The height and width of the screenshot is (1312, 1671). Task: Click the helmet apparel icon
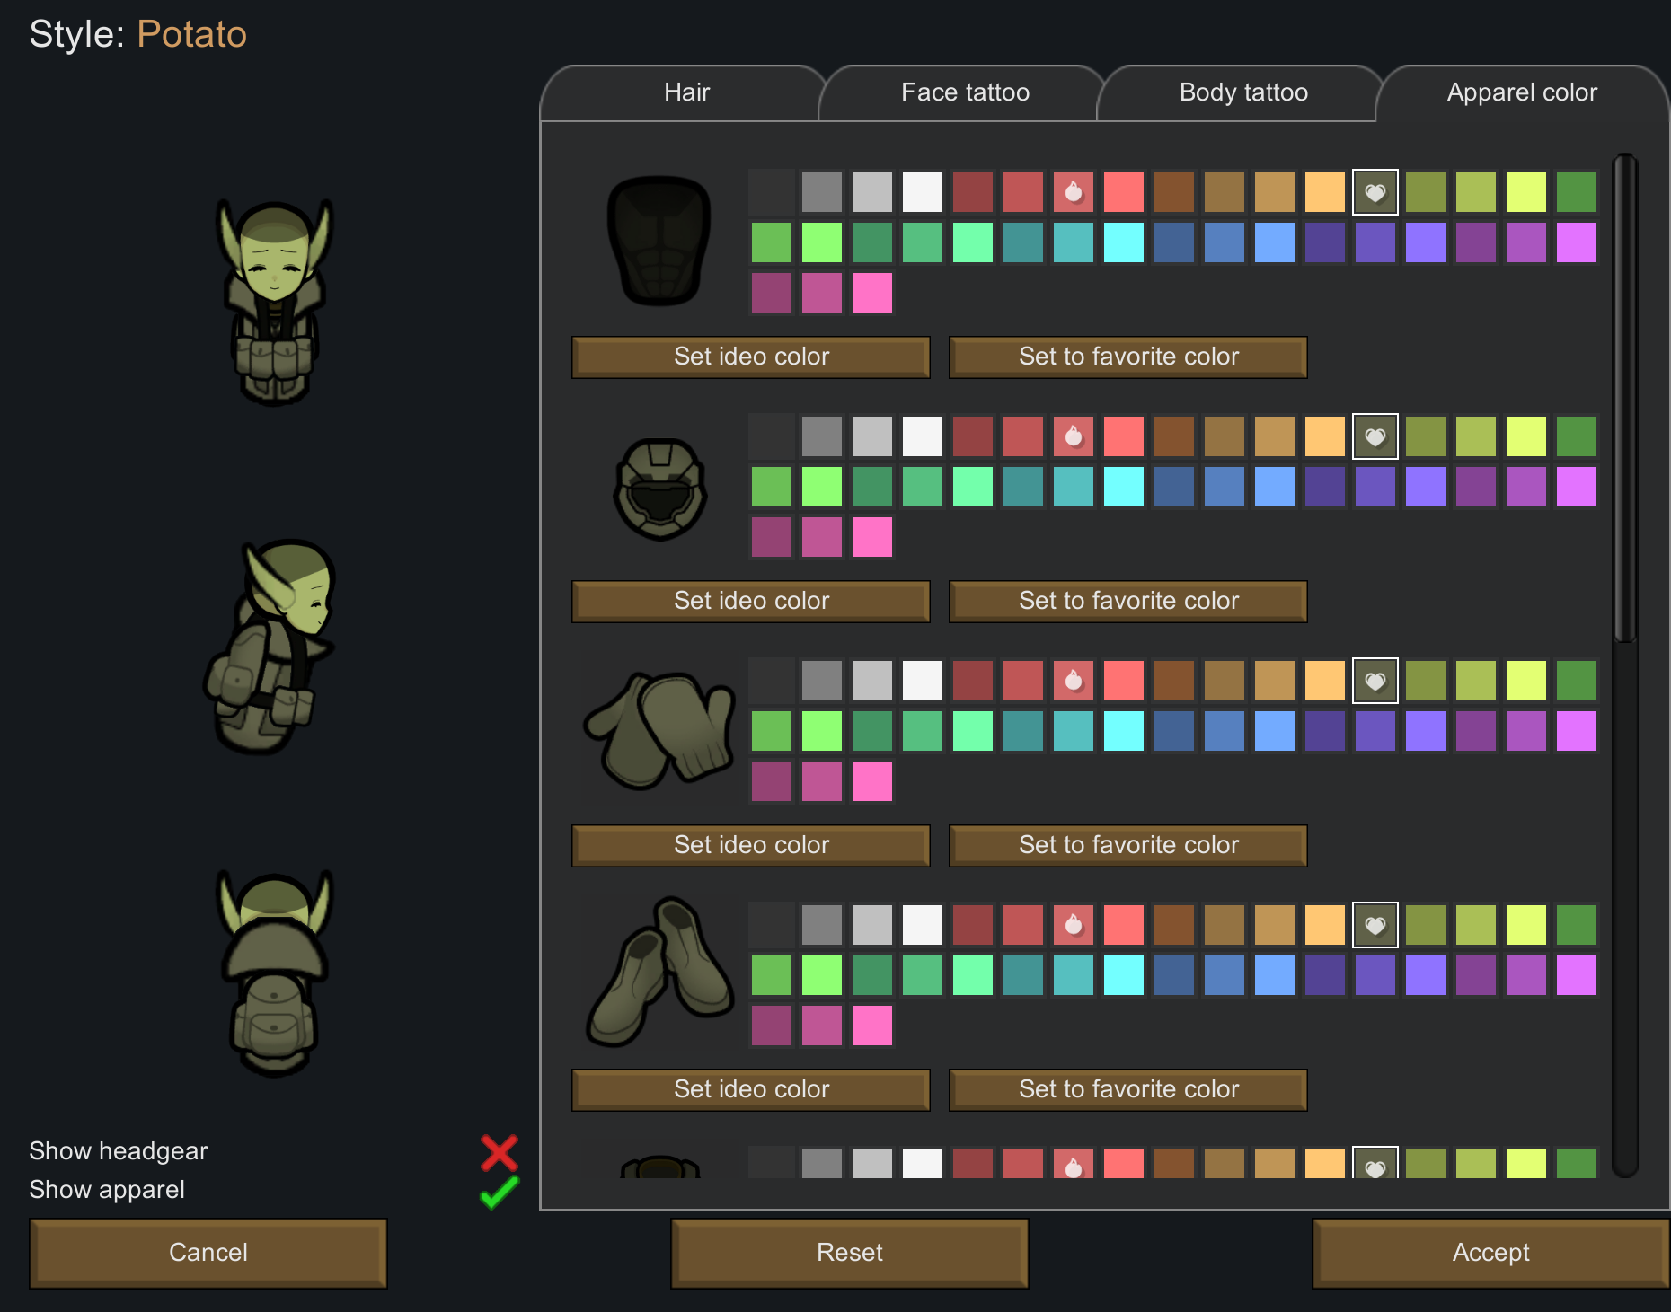tap(660, 489)
